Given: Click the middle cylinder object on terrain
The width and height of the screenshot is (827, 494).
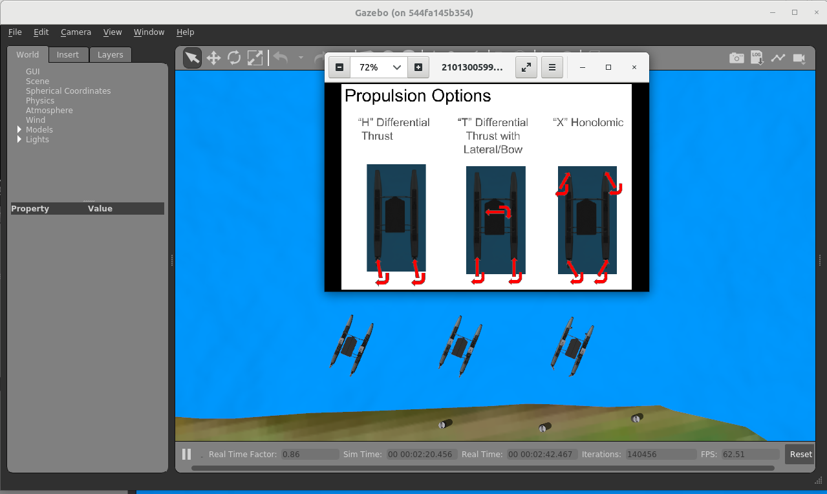Looking at the screenshot, I should click(x=545, y=427).
